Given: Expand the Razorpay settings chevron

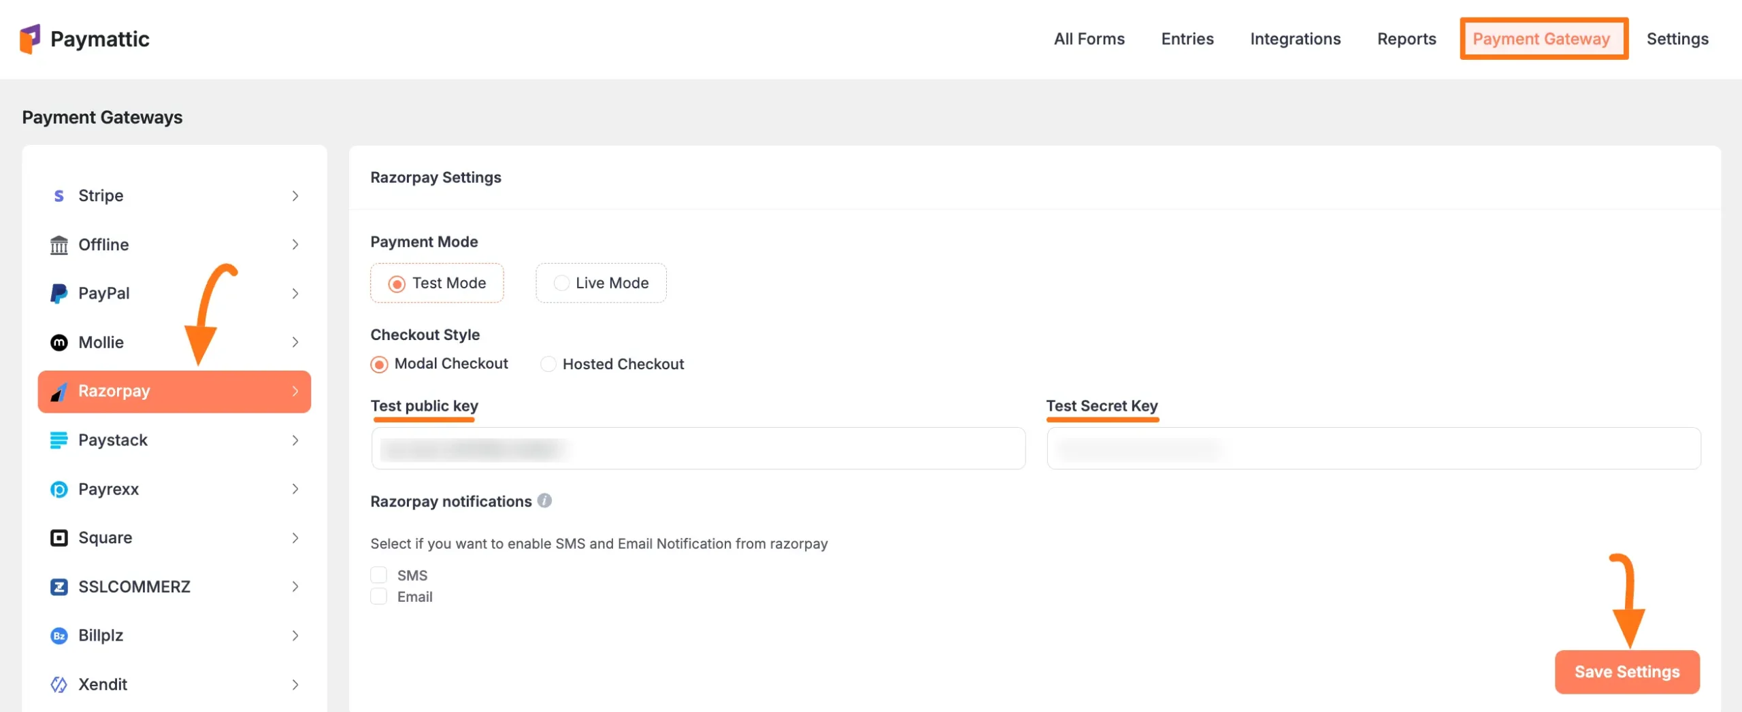Looking at the screenshot, I should [x=295, y=391].
